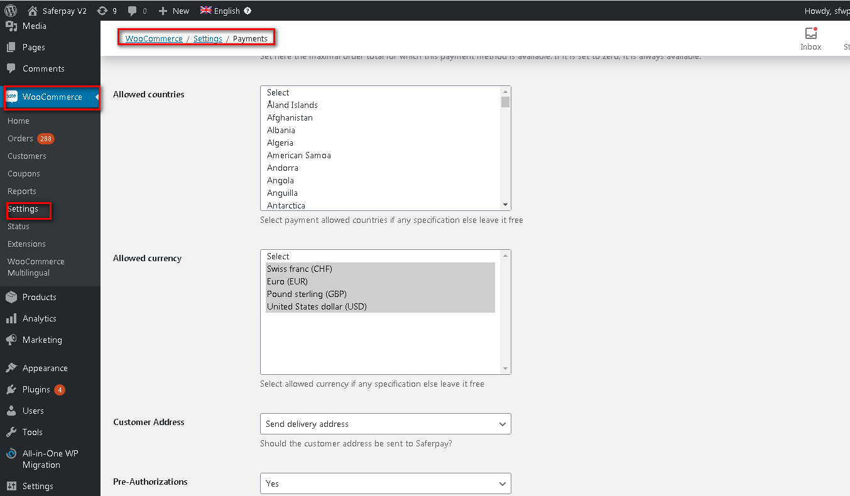
Task: Open the Pre-Authorizations dropdown
Action: click(385, 483)
